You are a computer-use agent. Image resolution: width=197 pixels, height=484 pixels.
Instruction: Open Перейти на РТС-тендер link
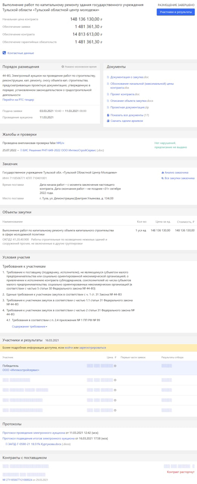pyautogui.click(x=18, y=100)
